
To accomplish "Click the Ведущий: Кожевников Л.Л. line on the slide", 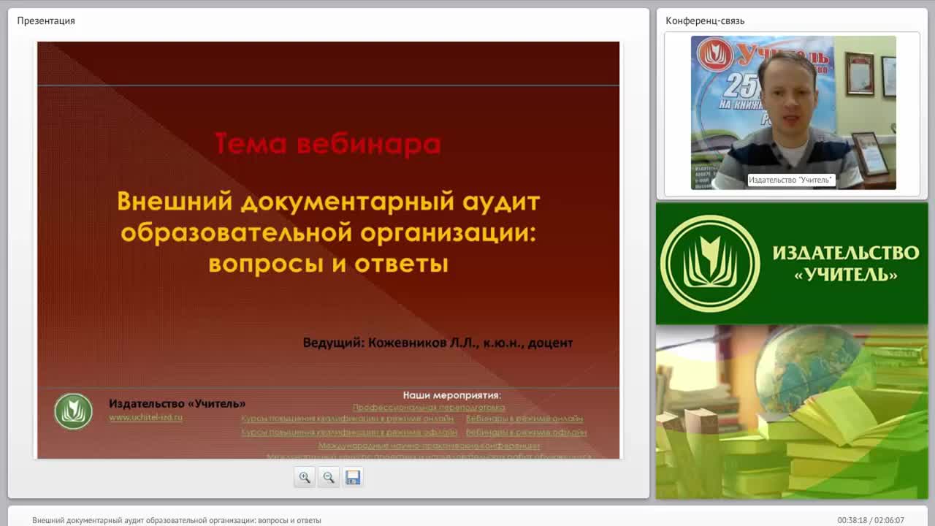I will (438, 343).
